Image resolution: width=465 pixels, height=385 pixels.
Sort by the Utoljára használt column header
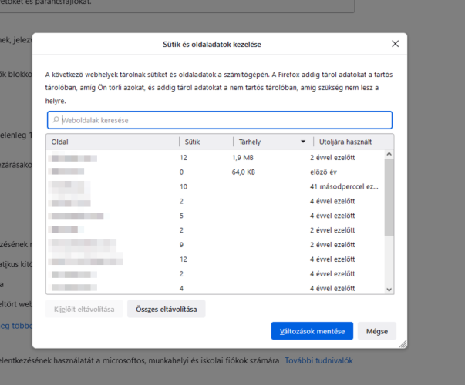coord(353,142)
